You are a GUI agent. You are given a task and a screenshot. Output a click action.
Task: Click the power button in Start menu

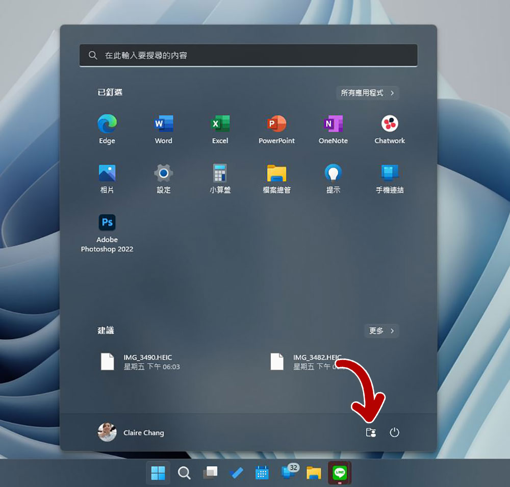394,432
